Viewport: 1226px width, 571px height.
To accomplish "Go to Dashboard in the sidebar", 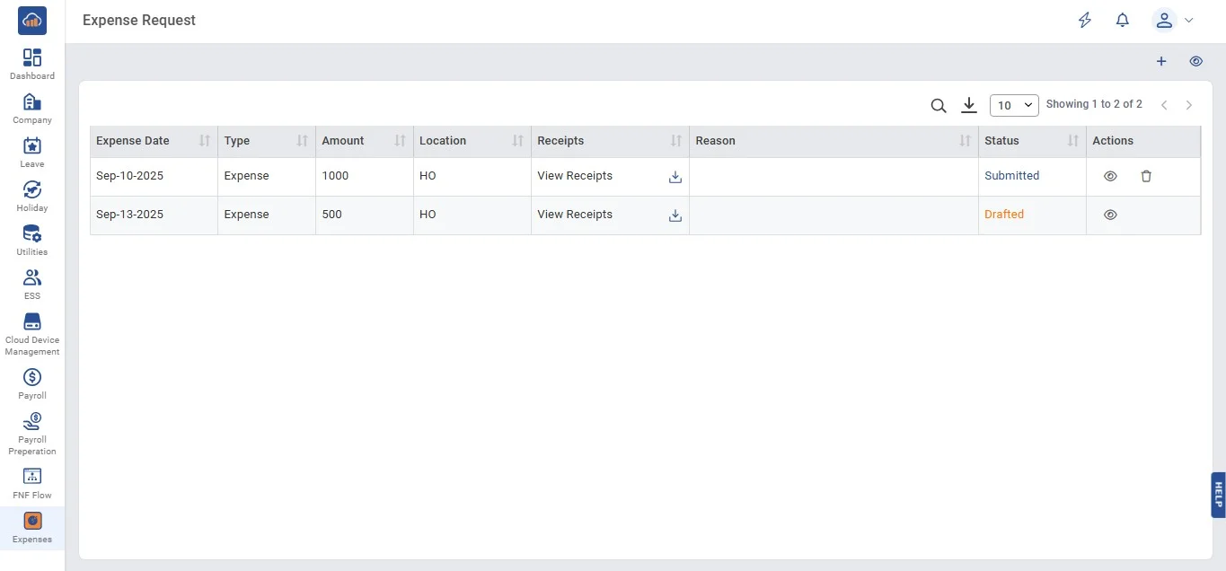I will pyautogui.click(x=32, y=64).
